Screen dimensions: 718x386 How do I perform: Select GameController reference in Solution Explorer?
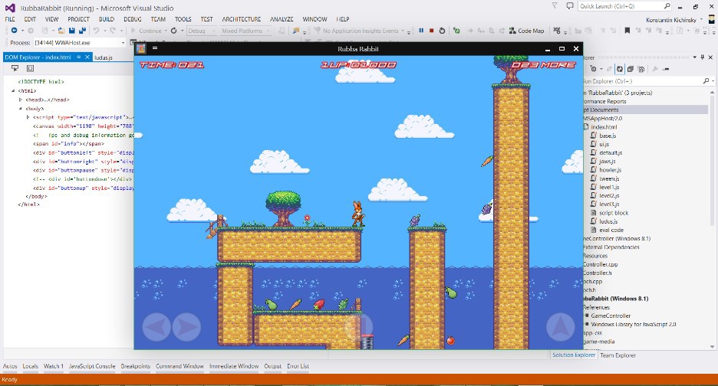[x=611, y=316]
